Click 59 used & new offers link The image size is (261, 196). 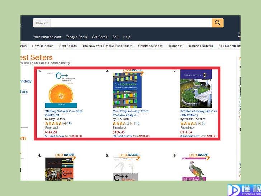(122, 136)
